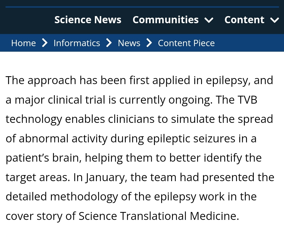
Task: Click the chevron separator after Home
Action: coord(45,43)
